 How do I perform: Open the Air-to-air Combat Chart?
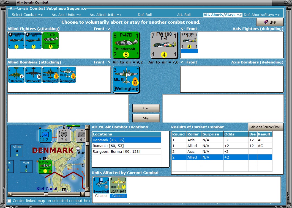[x=266, y=127]
